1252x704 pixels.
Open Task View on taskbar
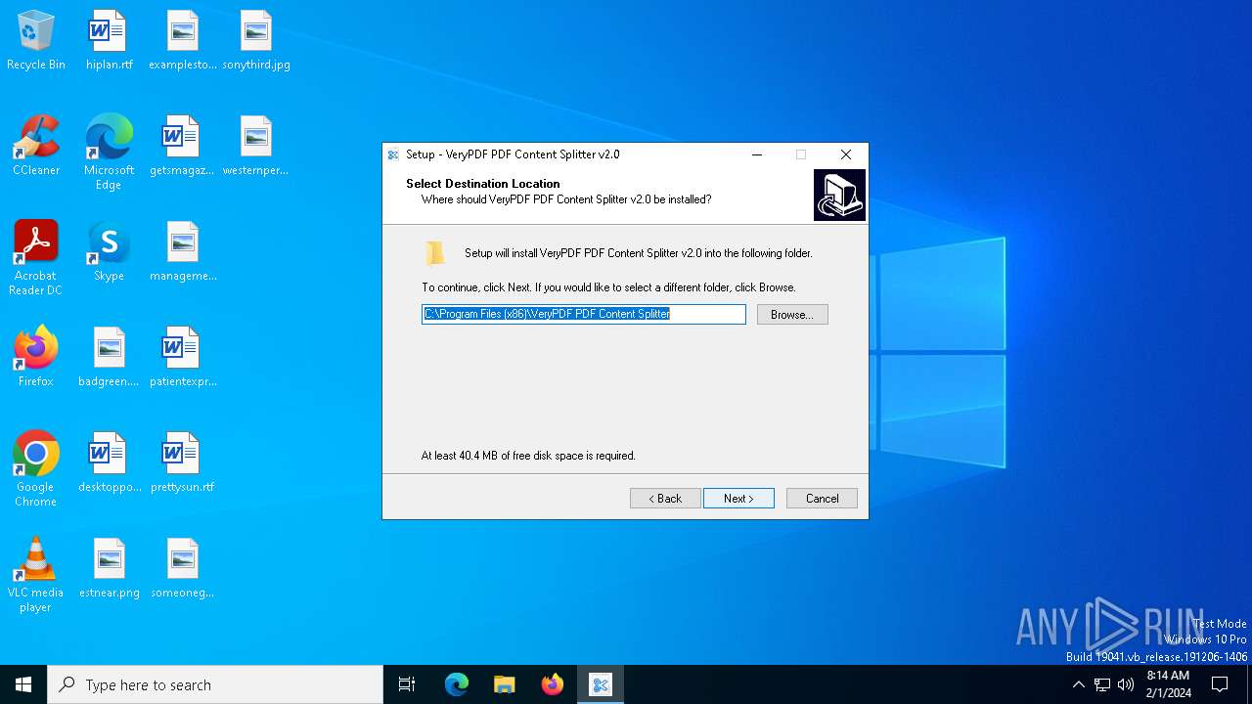[x=407, y=684]
